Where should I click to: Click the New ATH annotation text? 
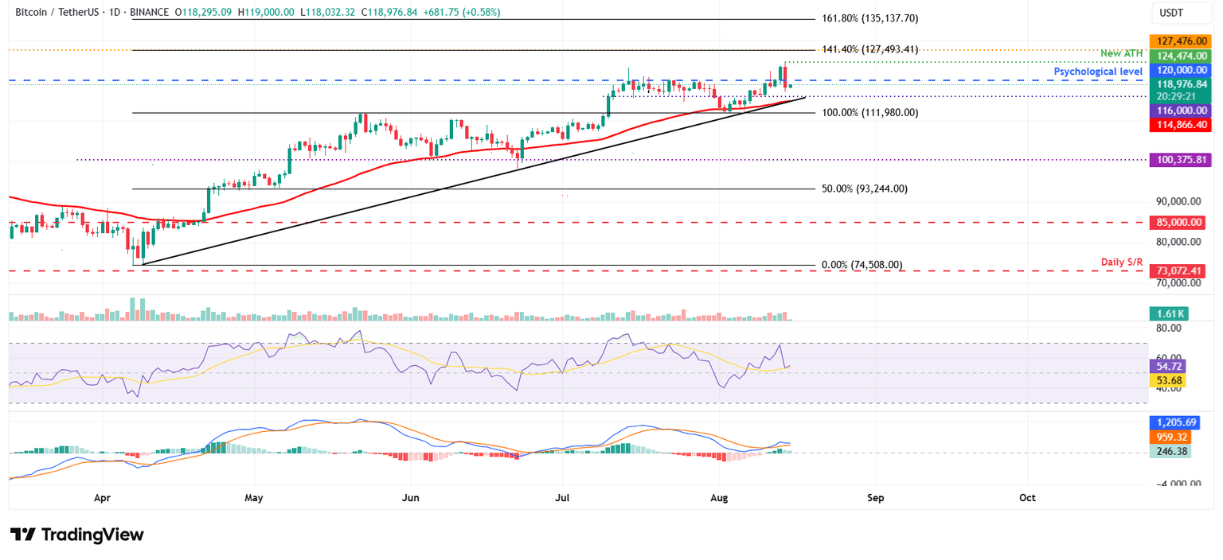click(x=1122, y=52)
